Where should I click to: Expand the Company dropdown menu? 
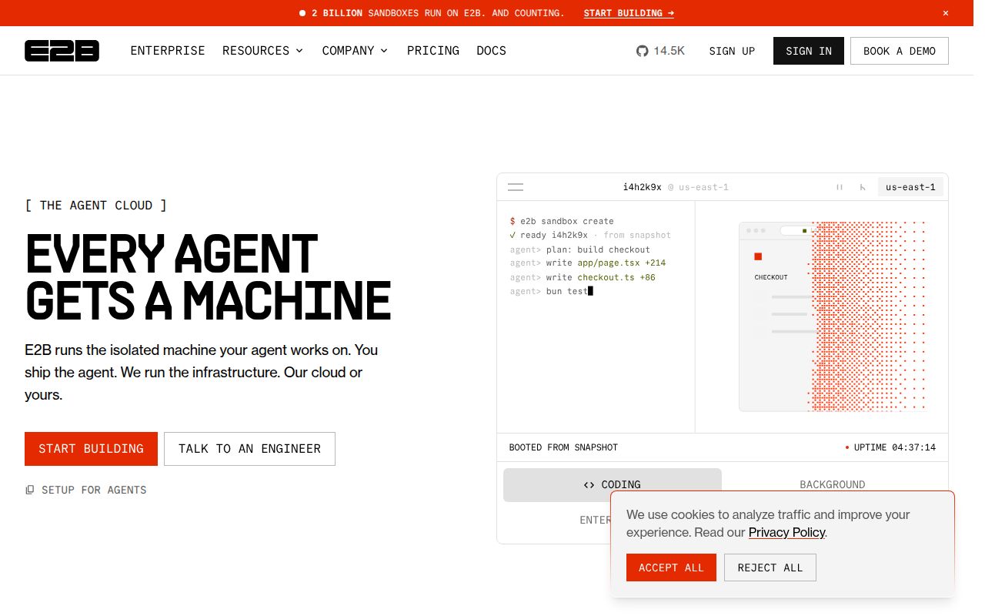point(355,51)
